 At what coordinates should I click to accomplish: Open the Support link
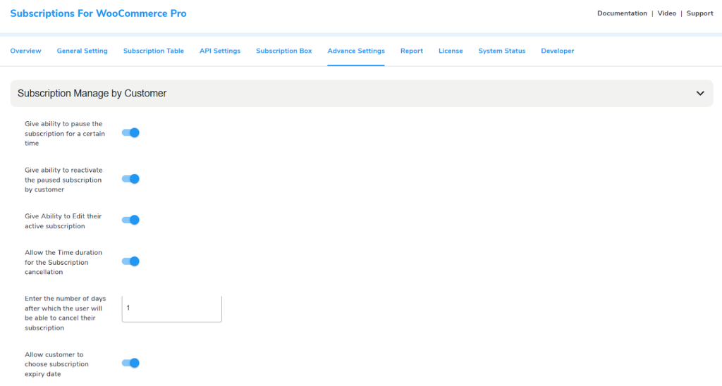click(x=699, y=13)
